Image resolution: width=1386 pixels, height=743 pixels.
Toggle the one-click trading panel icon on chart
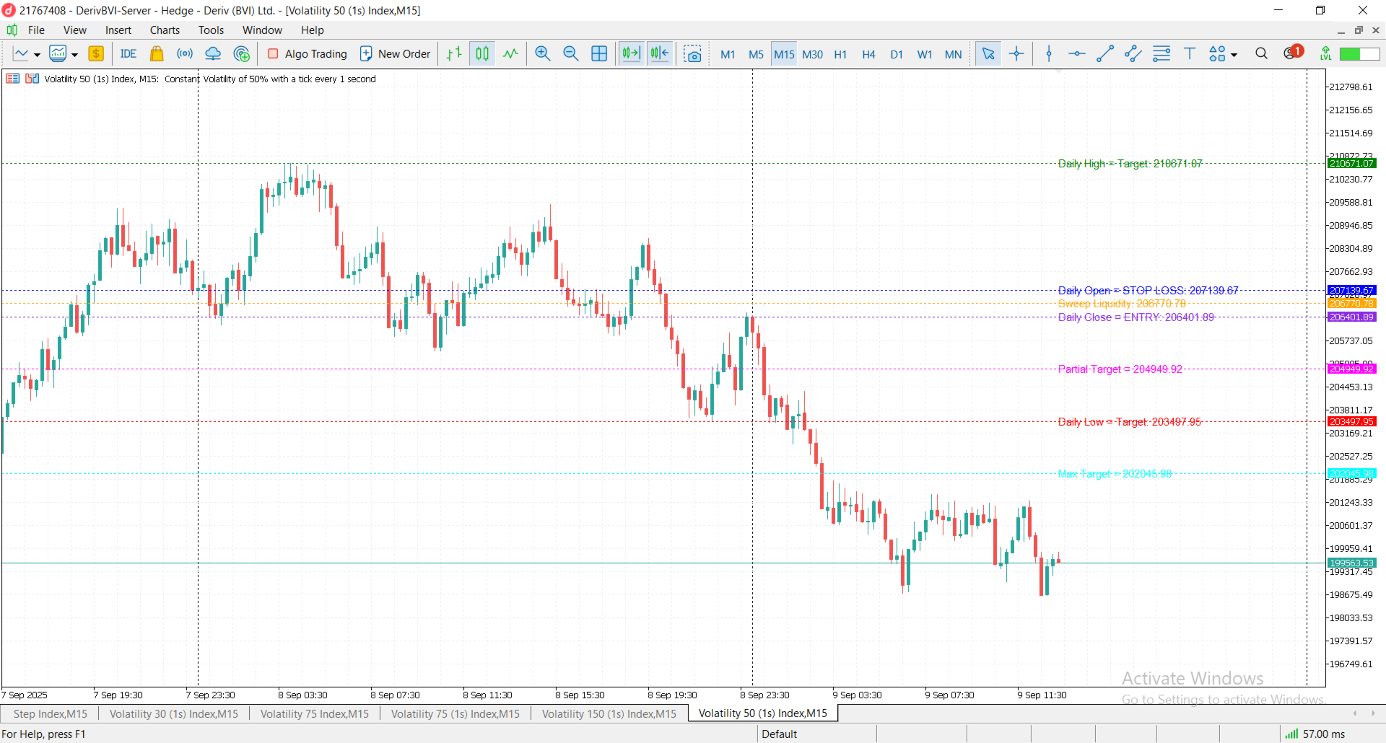pos(12,79)
